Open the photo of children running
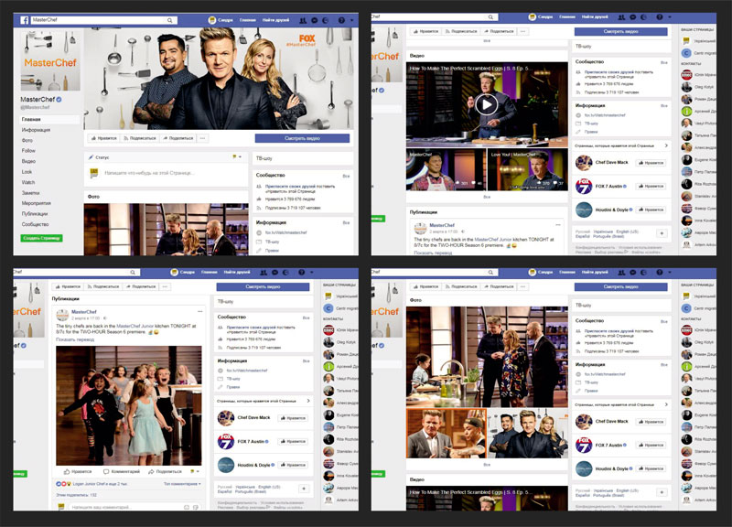The width and height of the screenshot is (732, 527). click(x=129, y=405)
